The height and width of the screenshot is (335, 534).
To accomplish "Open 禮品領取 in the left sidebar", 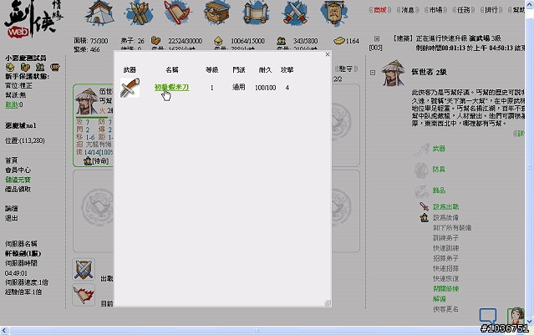I will click(18, 189).
